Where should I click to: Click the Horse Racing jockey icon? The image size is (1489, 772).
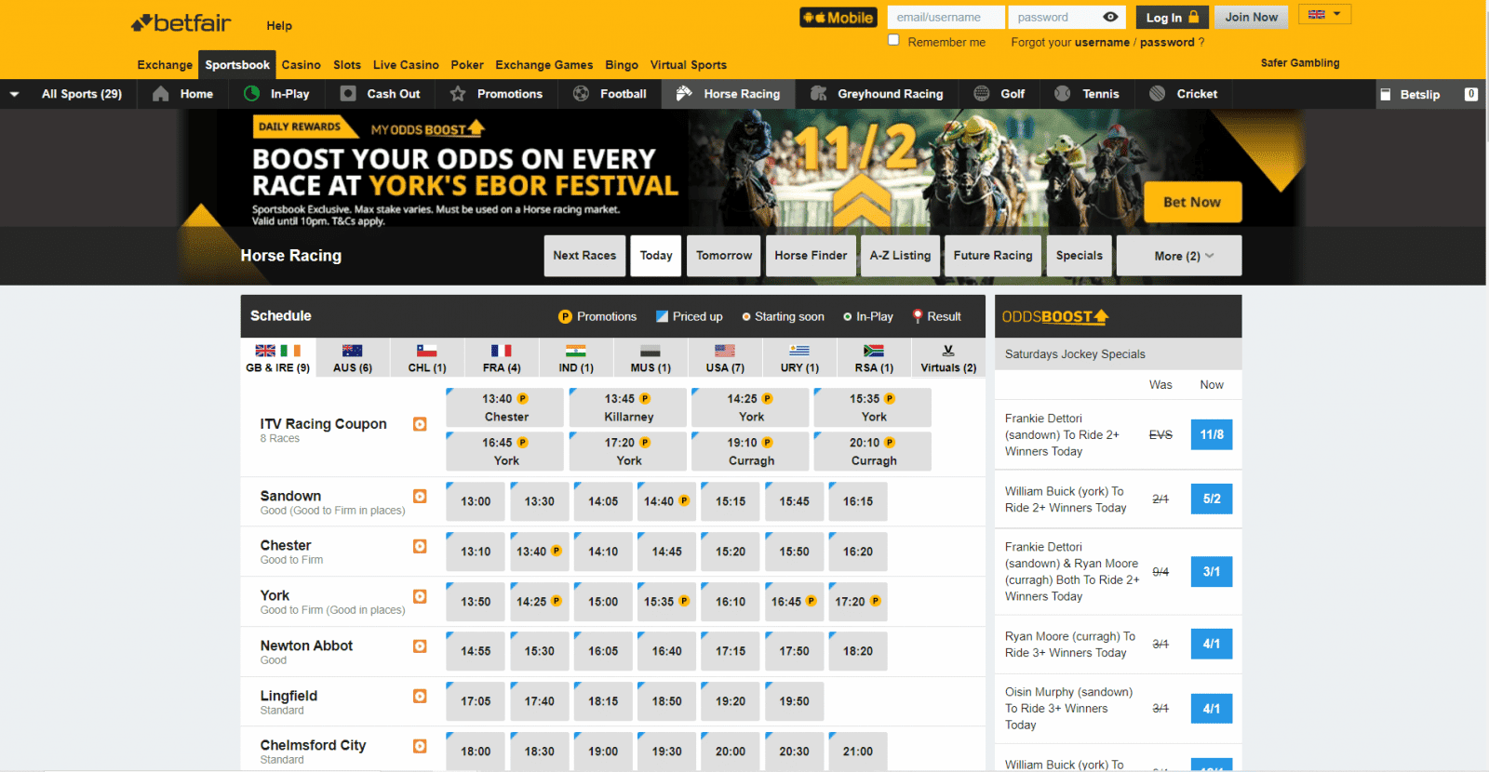(x=684, y=94)
